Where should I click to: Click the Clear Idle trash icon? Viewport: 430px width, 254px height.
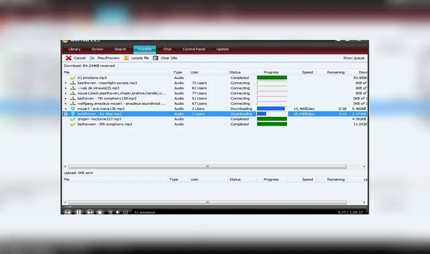point(156,58)
